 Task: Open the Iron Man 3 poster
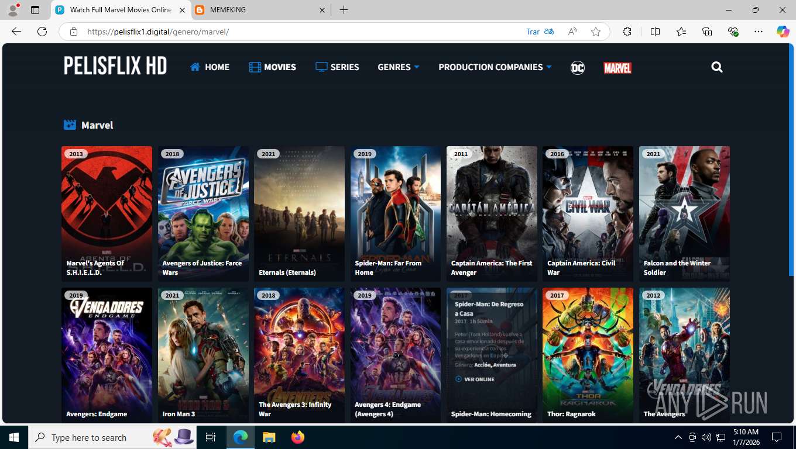coord(203,355)
